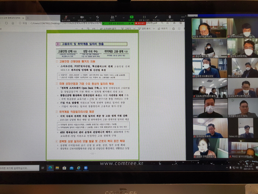Open a new browser tab

tap(28, 18)
